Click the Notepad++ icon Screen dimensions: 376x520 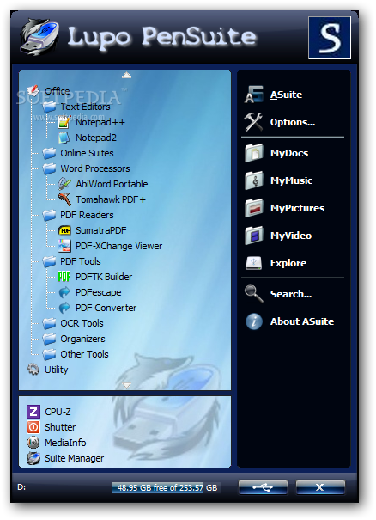click(x=64, y=122)
